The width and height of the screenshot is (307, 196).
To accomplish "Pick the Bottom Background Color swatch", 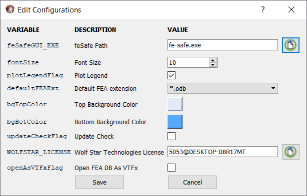I will point(175,122).
